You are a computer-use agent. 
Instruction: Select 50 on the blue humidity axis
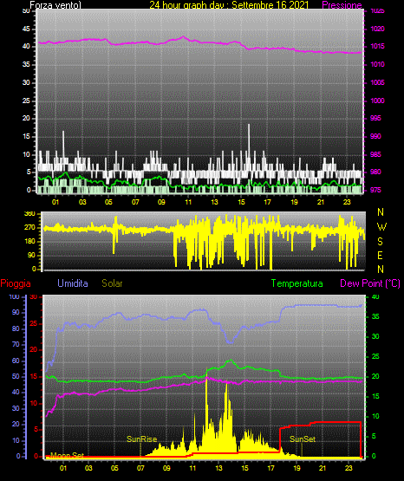point(16,376)
